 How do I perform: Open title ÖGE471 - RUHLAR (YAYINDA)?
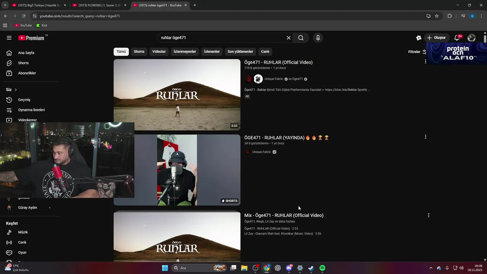pos(286,138)
